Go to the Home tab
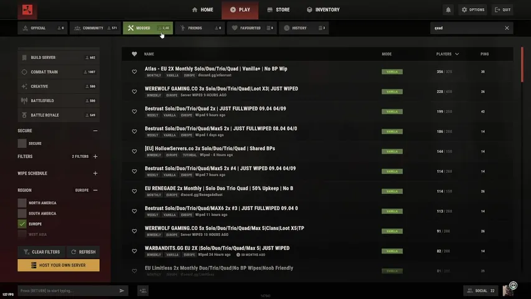The image size is (531, 299). click(202, 10)
